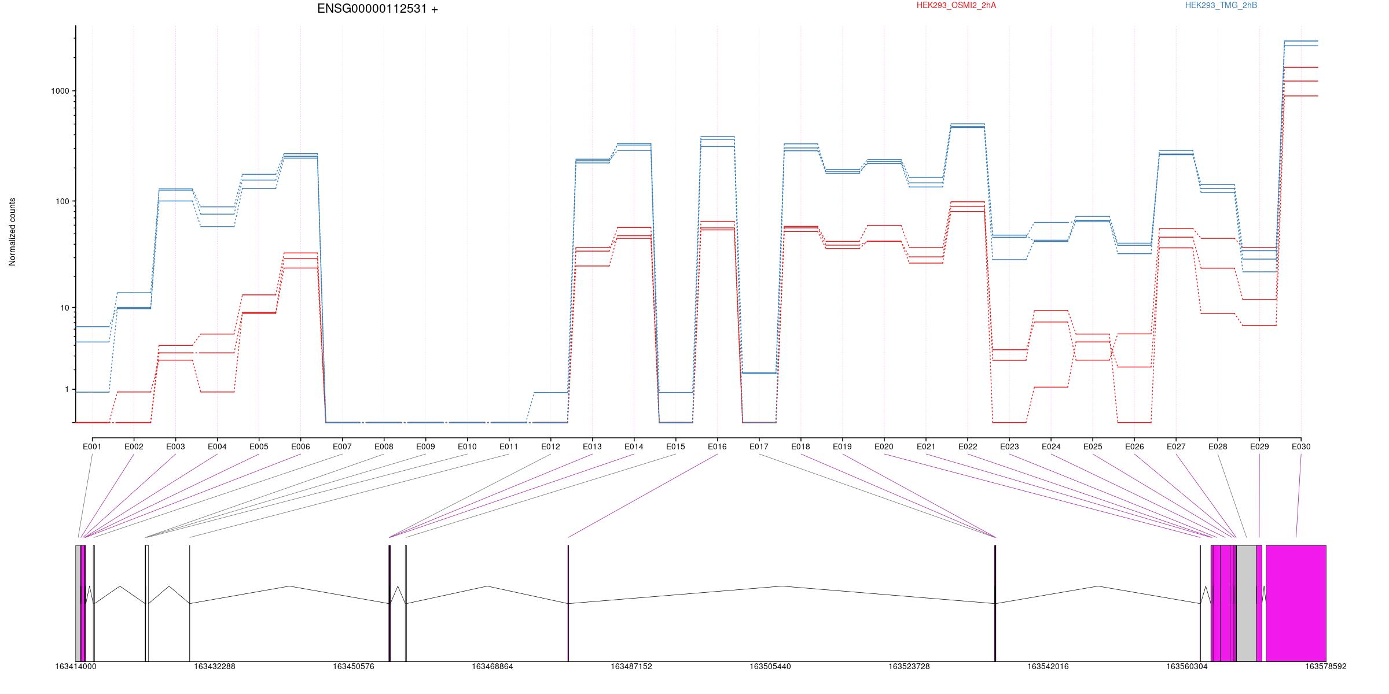Click genomic coordinate 163560304
The width and height of the screenshot is (1389, 694).
pyautogui.click(x=1187, y=667)
